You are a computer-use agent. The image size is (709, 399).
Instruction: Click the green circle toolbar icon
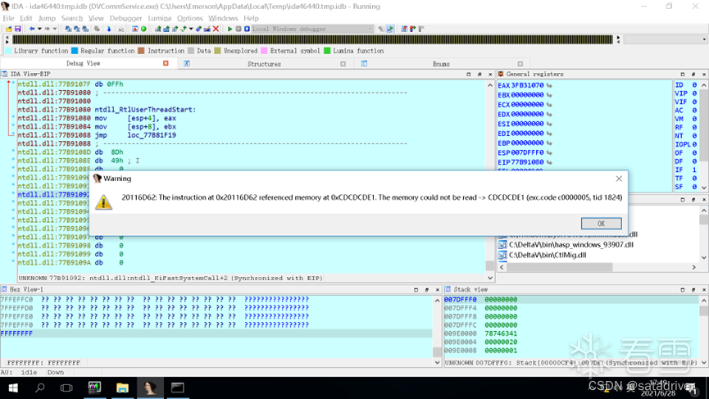pos(143,29)
